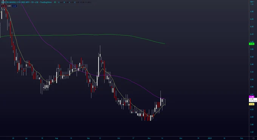The height and width of the screenshot is (140, 257).
Task: Click the white current price label 4.48
Action: pyautogui.click(x=253, y=100)
